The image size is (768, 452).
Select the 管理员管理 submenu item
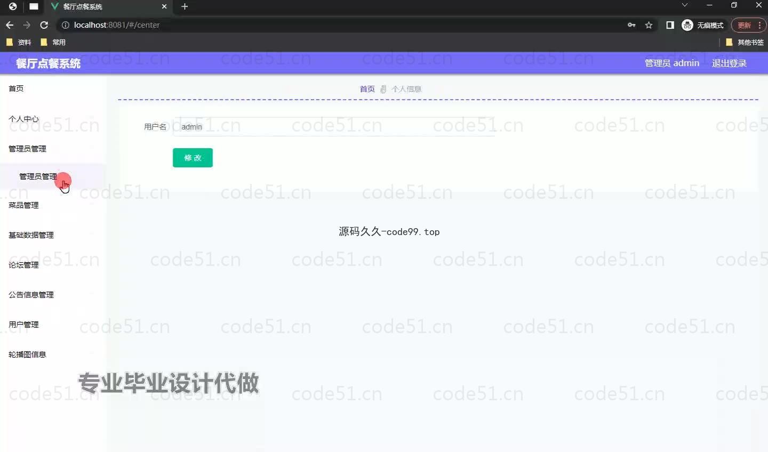point(53,176)
